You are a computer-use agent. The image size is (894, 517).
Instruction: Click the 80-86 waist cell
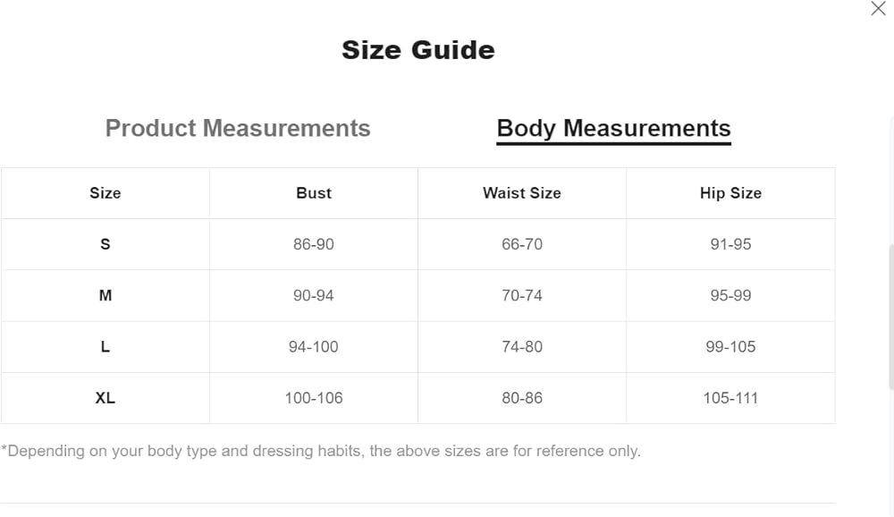[x=522, y=398]
